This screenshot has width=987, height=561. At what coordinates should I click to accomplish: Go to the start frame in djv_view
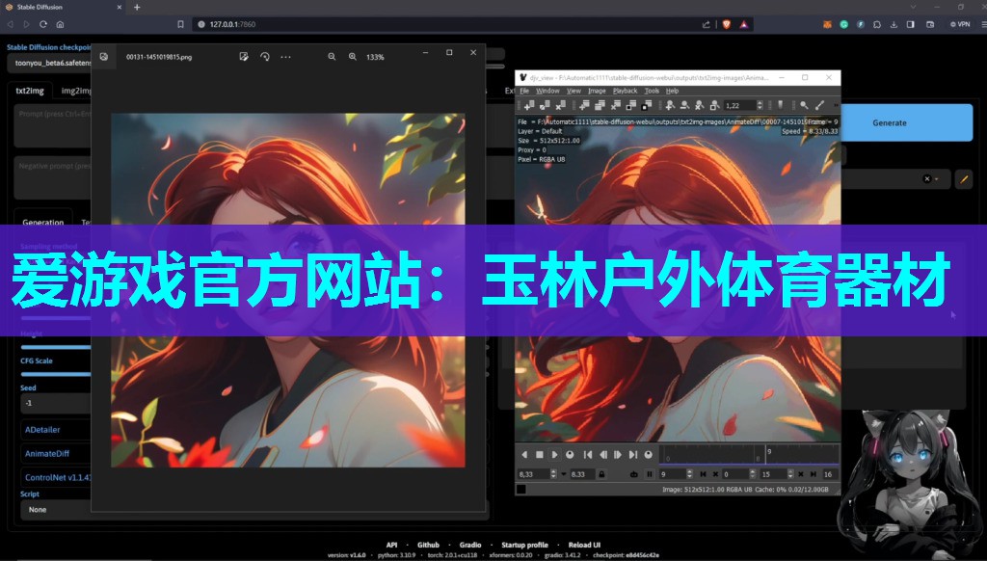[588, 455]
